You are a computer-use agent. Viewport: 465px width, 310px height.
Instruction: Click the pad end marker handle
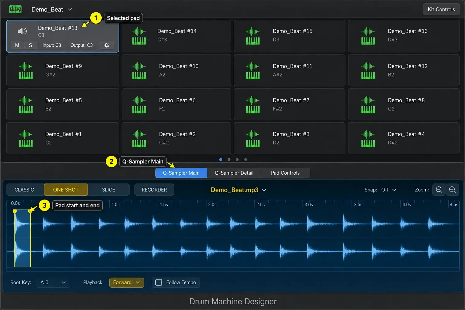(x=30, y=211)
